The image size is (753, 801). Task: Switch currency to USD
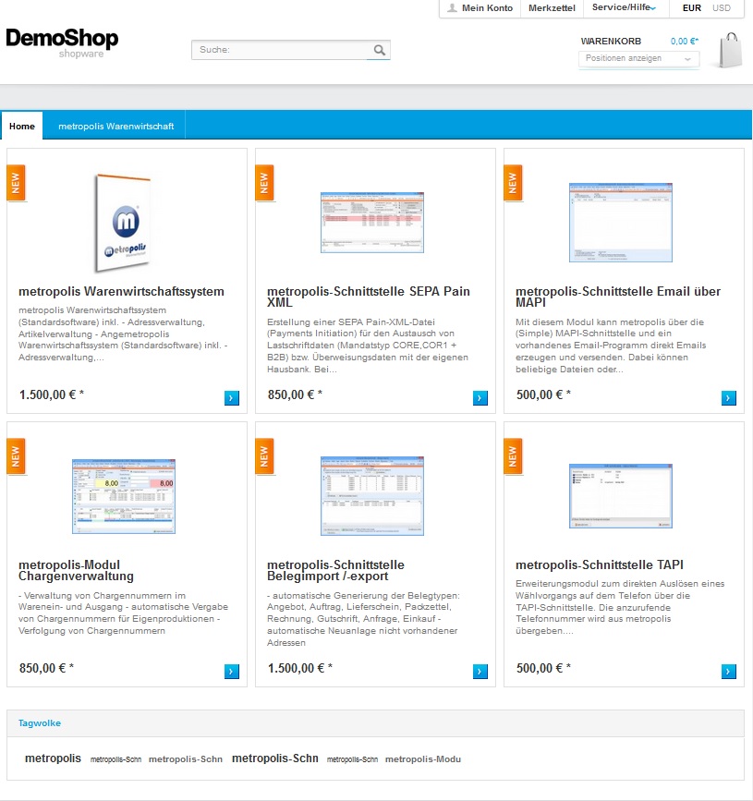tap(722, 8)
